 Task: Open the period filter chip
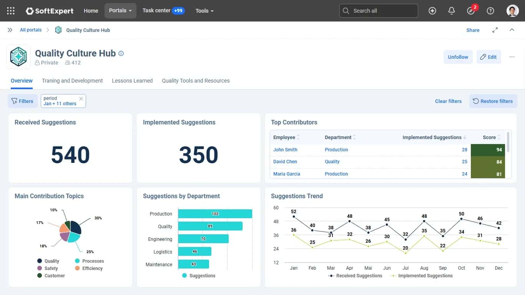(x=63, y=101)
